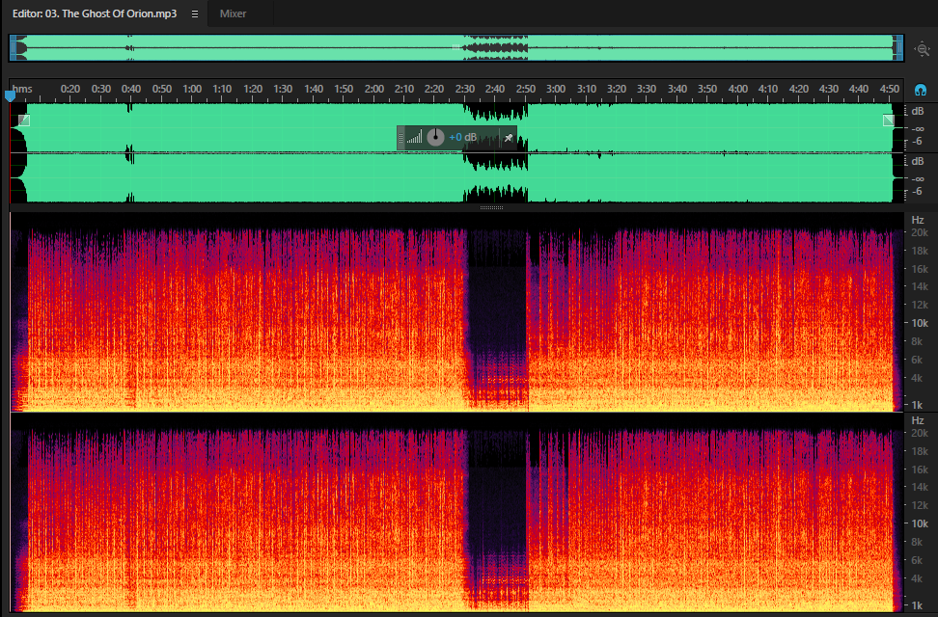Click the 3:00 mark on the time ruler
This screenshot has height=617, width=938.
click(x=556, y=89)
